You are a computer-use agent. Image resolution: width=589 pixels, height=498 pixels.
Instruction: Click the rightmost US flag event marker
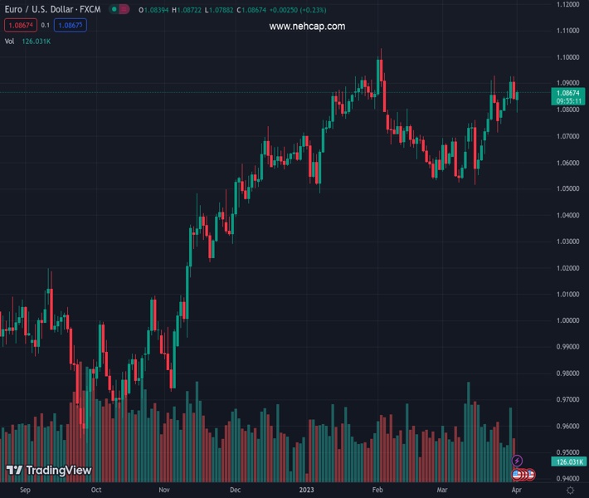tap(530, 475)
